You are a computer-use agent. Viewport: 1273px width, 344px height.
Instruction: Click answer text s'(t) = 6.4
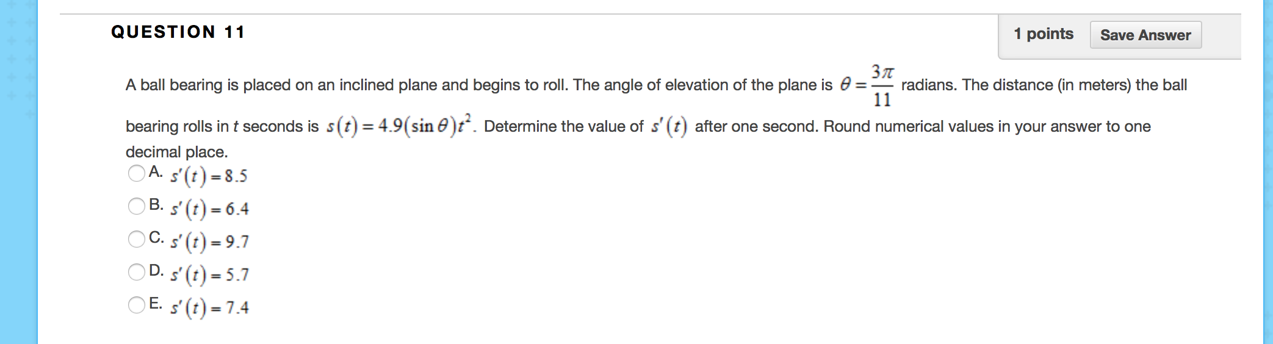209,209
